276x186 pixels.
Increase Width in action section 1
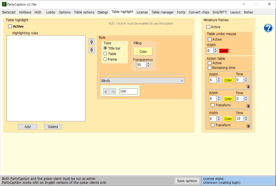tap(219, 79)
